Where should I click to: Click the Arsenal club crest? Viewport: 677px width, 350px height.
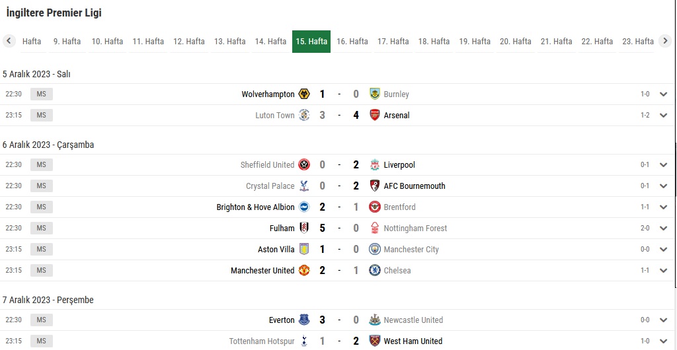pyautogui.click(x=375, y=115)
